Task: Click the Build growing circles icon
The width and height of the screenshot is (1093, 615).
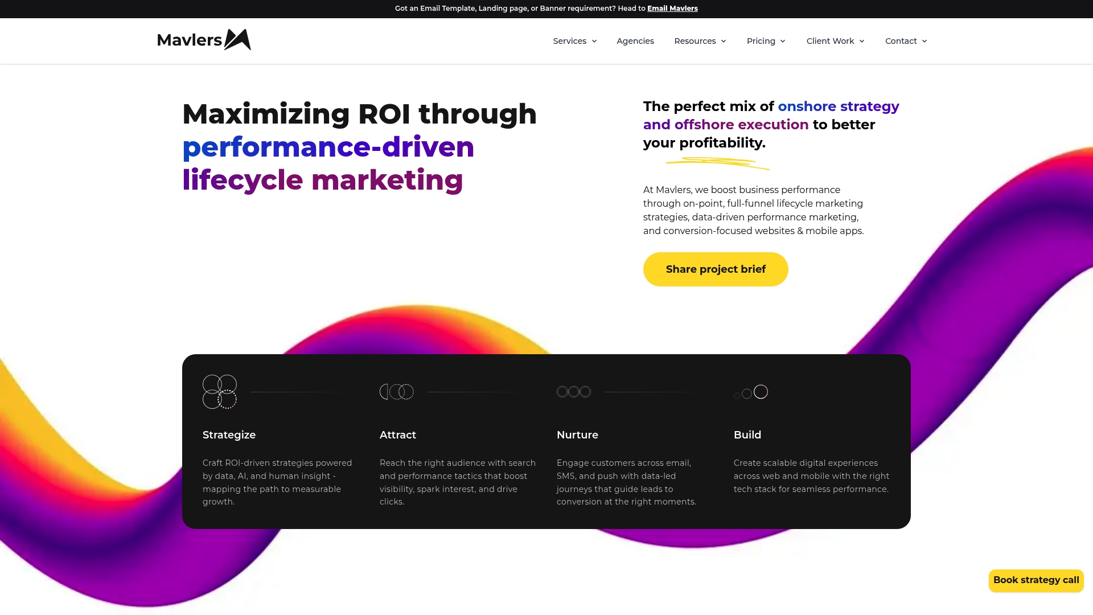Action: pos(751,392)
